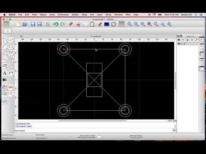
Task: Click the horizontal scrollbar below the drawing
Action: (x=92, y=121)
